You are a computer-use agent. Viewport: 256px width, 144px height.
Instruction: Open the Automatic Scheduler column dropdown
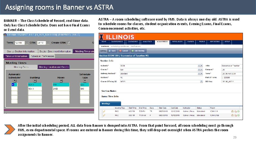tap(15, 81)
